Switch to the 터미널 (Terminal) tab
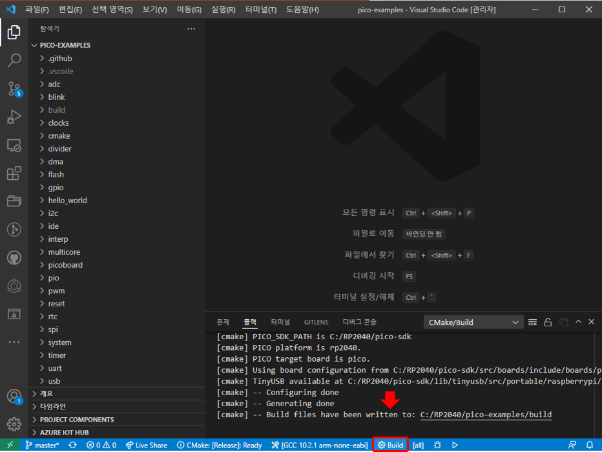This screenshot has width=602, height=452. [x=280, y=322]
